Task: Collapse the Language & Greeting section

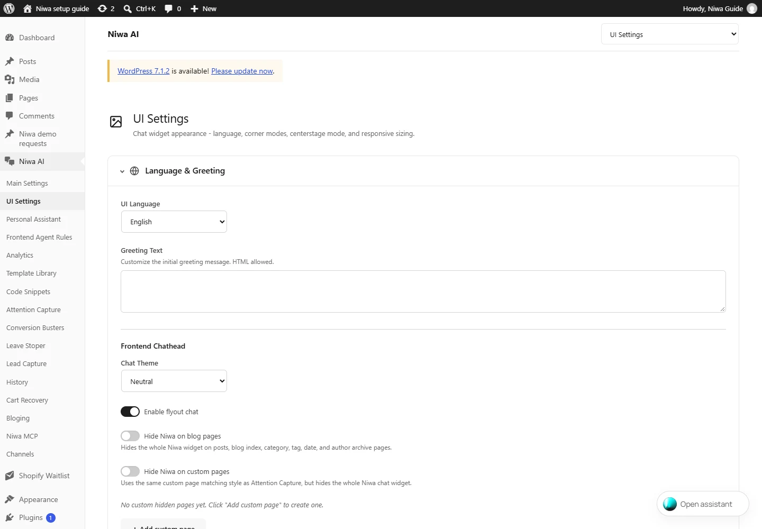Action: 122,171
